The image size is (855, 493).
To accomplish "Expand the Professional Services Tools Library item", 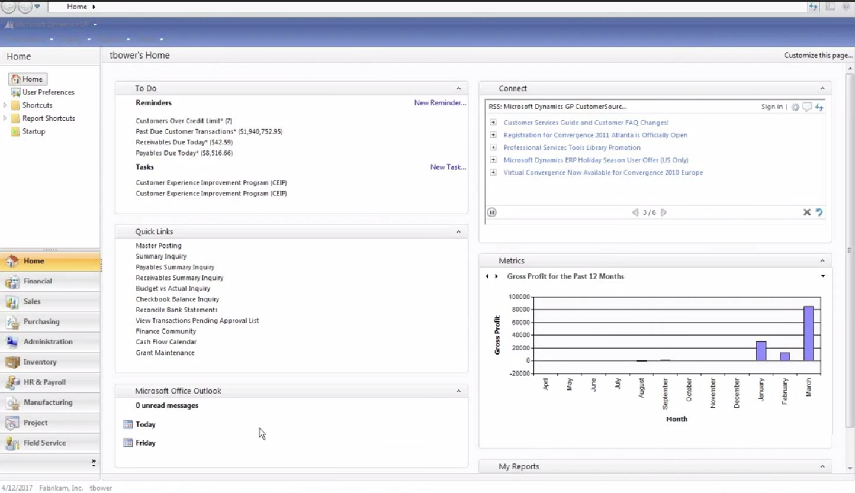I will [x=493, y=147].
